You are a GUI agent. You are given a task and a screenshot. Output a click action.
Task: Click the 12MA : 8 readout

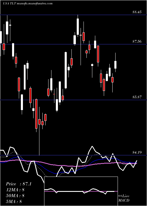coord(15,190)
